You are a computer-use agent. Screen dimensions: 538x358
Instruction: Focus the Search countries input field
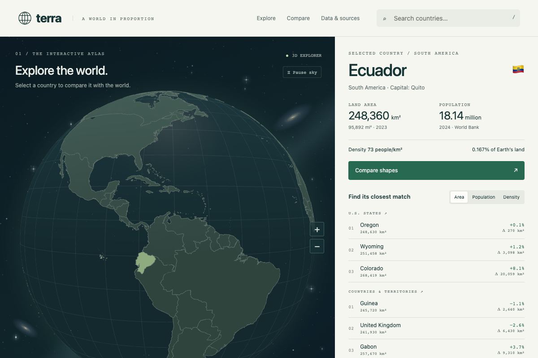tap(448, 18)
